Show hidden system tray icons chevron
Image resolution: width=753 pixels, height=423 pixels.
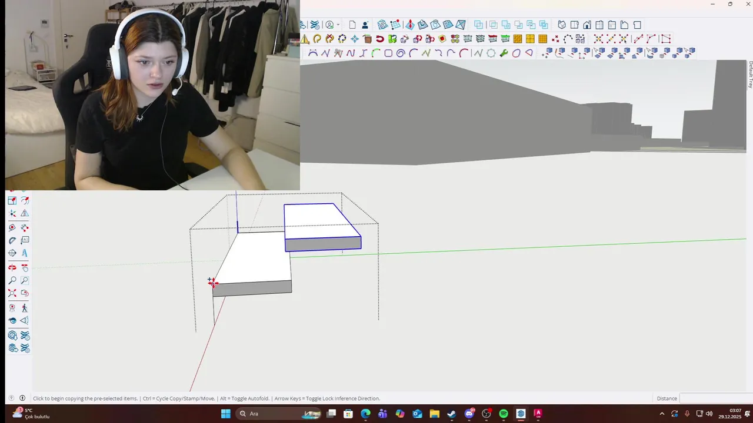(662, 414)
